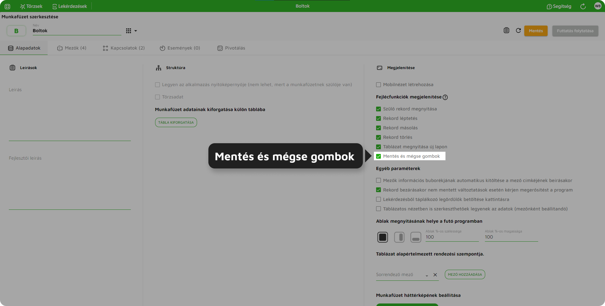This screenshot has width=605, height=306.
Task: Click the TÁBLA KIFORGATÁSA button
Action: (x=176, y=122)
